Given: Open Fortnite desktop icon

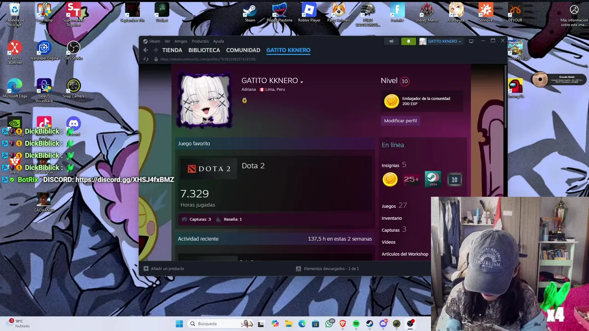Looking at the screenshot, I should pyautogui.click(x=397, y=12).
